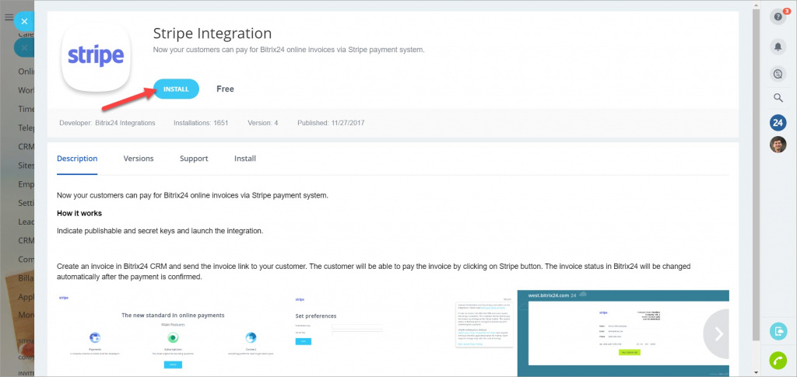
Task: Toggle the hamburger menu icon
Action: click(8, 17)
